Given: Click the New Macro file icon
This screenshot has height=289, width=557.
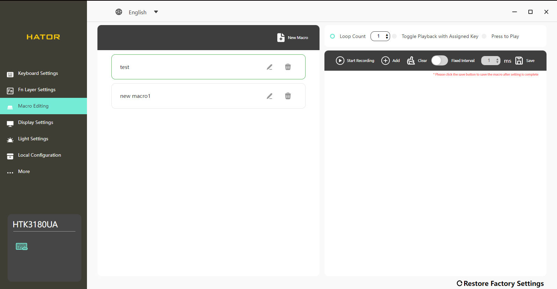Looking at the screenshot, I should [x=281, y=38].
